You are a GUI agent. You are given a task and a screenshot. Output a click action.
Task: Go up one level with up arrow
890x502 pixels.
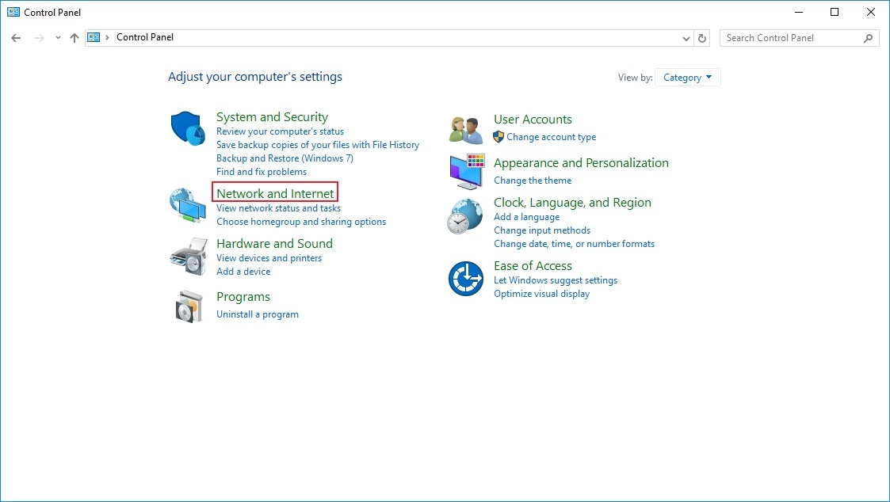[x=74, y=38]
